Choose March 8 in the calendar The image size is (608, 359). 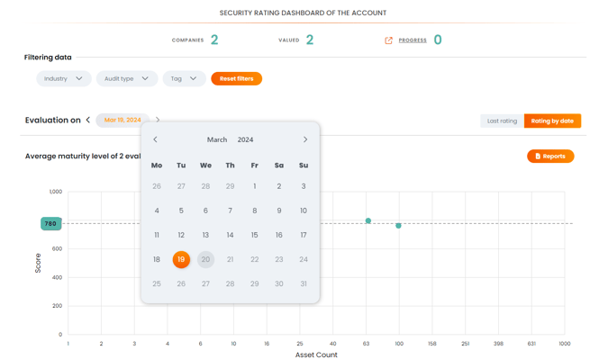point(254,211)
